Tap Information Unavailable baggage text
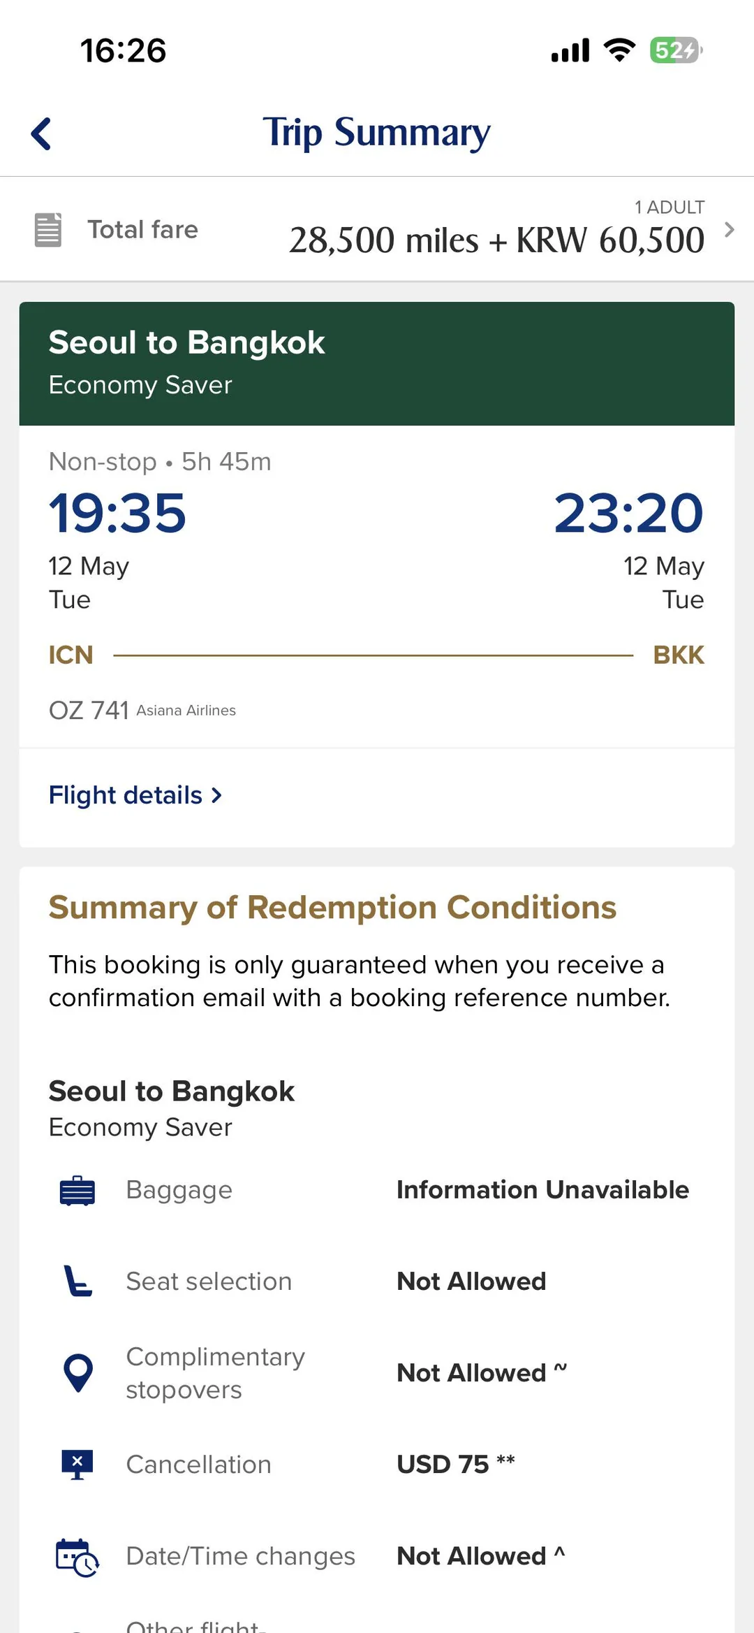Viewport: 754px width, 1633px height. coord(542,1190)
